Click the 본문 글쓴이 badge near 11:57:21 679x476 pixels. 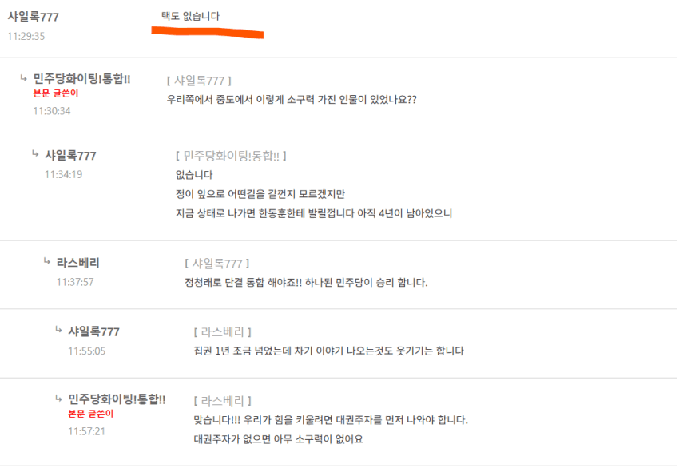click(91, 414)
